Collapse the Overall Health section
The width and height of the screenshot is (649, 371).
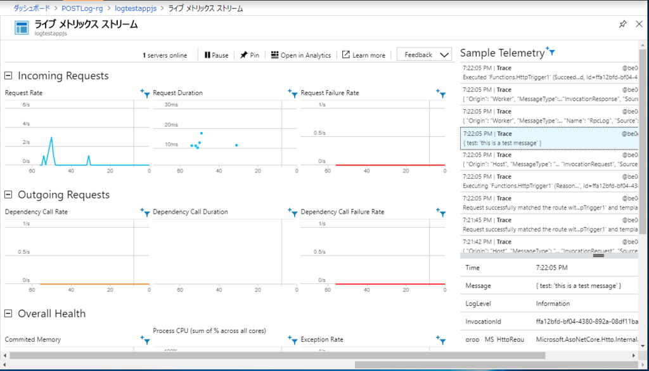pyautogui.click(x=8, y=313)
